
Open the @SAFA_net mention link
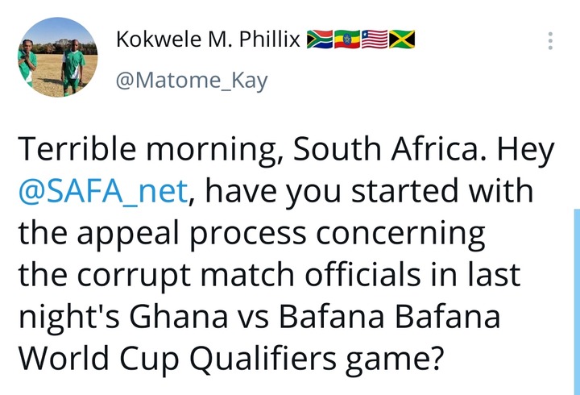101,193
